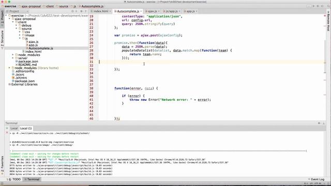Expand the first node_modules folder under ajax-proposal
331x186 pixels.
pos(13,55)
